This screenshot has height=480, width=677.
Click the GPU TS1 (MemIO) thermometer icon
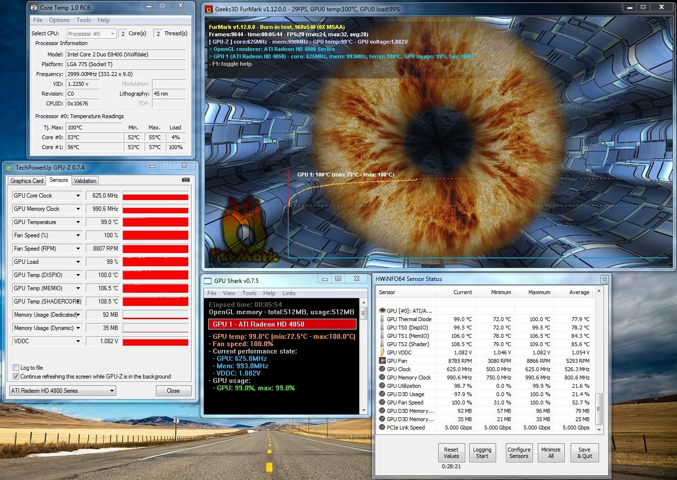click(x=382, y=335)
